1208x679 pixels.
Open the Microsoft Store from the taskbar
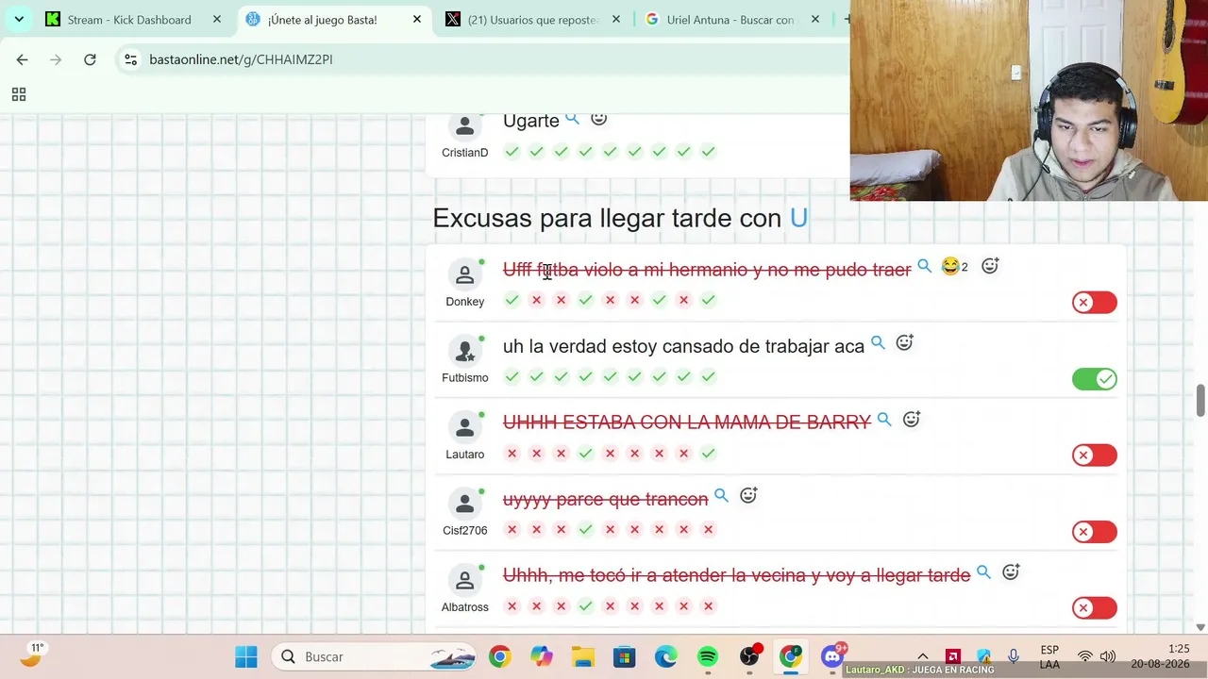pyautogui.click(x=625, y=656)
